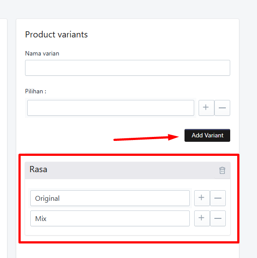Screen dimensions: 257x258
Task: Remove an option with the minus beside the Pilihan field
Action: click(222, 108)
